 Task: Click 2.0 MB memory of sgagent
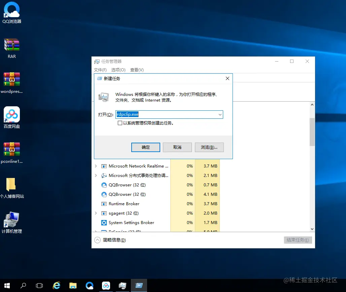(210, 213)
